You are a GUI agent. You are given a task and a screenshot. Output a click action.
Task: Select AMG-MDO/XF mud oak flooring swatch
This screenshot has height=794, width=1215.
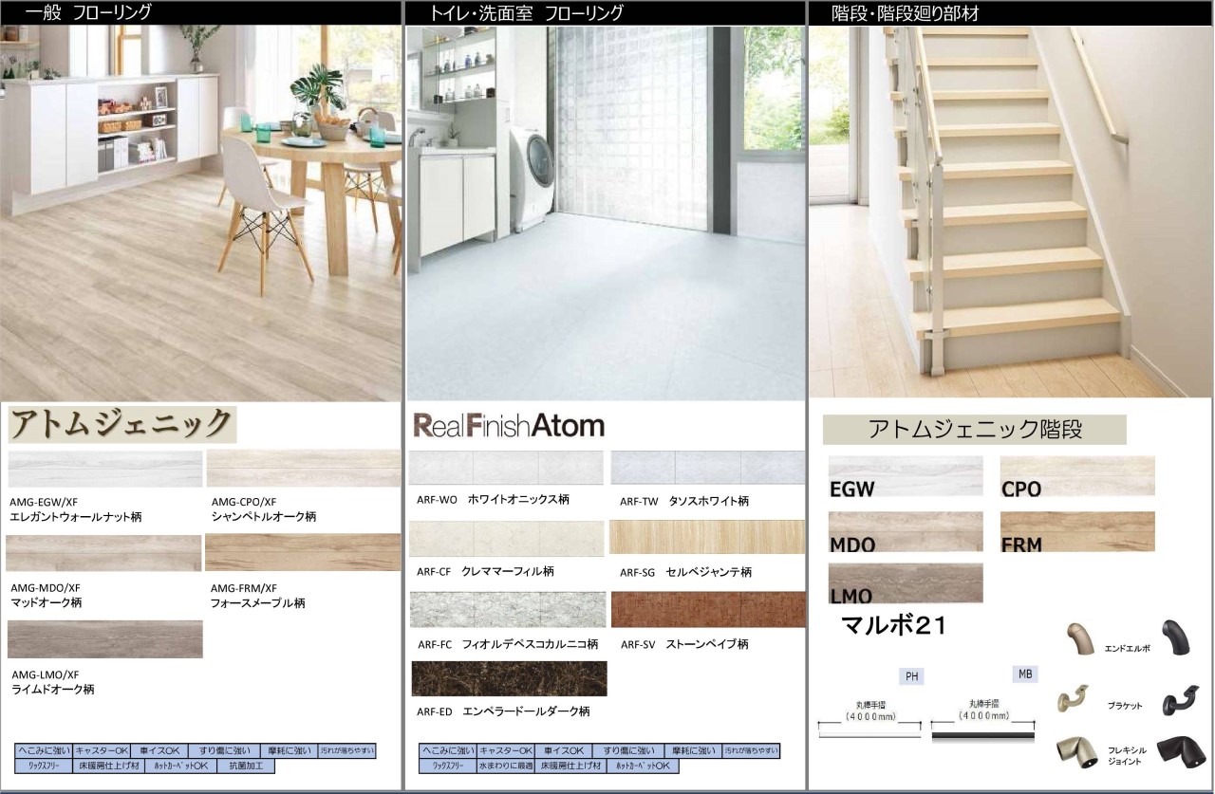103,553
